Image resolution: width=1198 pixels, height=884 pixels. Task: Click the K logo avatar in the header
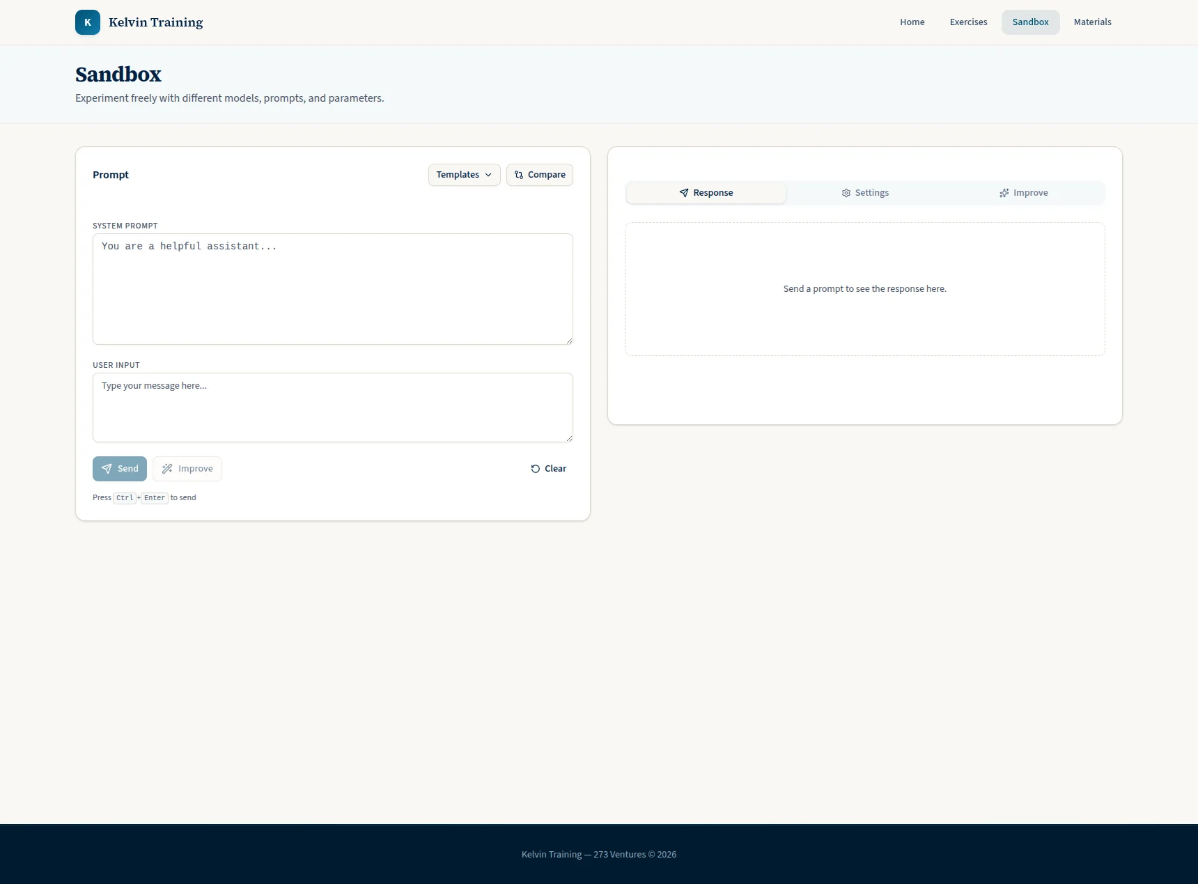click(87, 22)
